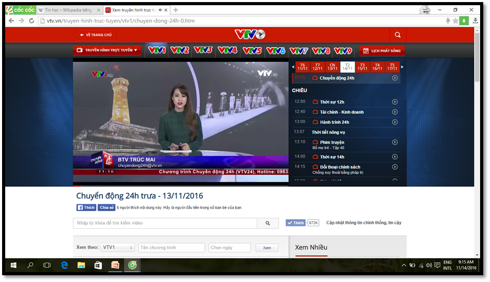Click the VTV Go logo in header
Image resolution: width=490 pixels, height=282 pixels.
point(250,34)
